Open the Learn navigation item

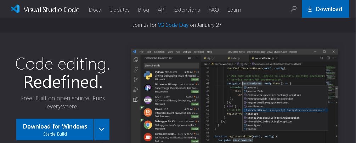[x=234, y=10]
